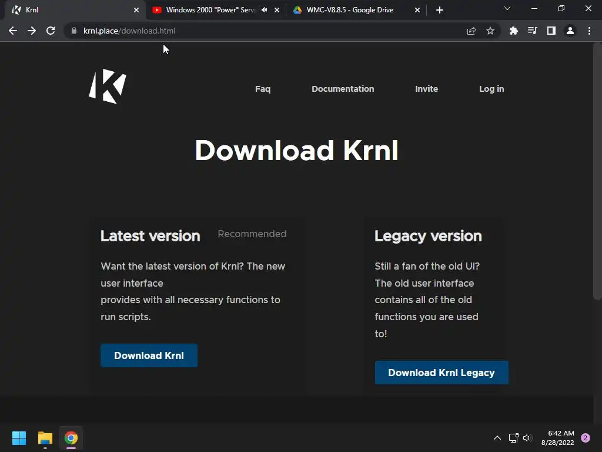Viewport: 602px width, 452px height.
Task: Open the Chrome profile avatar
Action: click(570, 31)
